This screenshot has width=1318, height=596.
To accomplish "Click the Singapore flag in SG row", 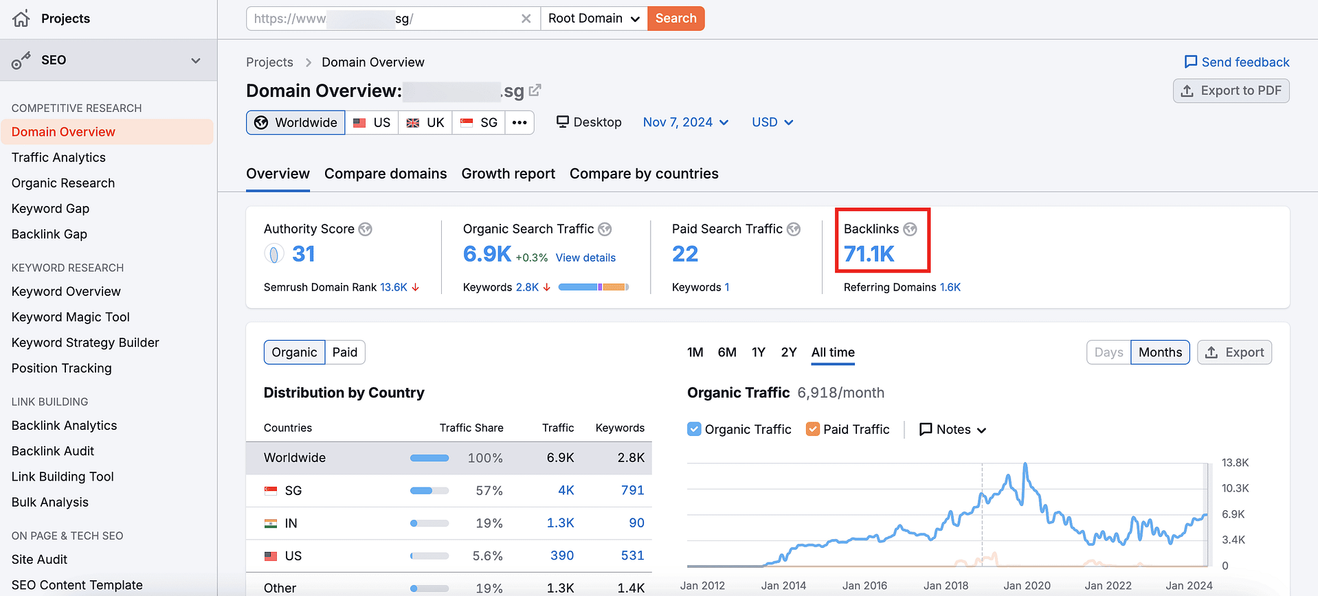I will 271,490.
